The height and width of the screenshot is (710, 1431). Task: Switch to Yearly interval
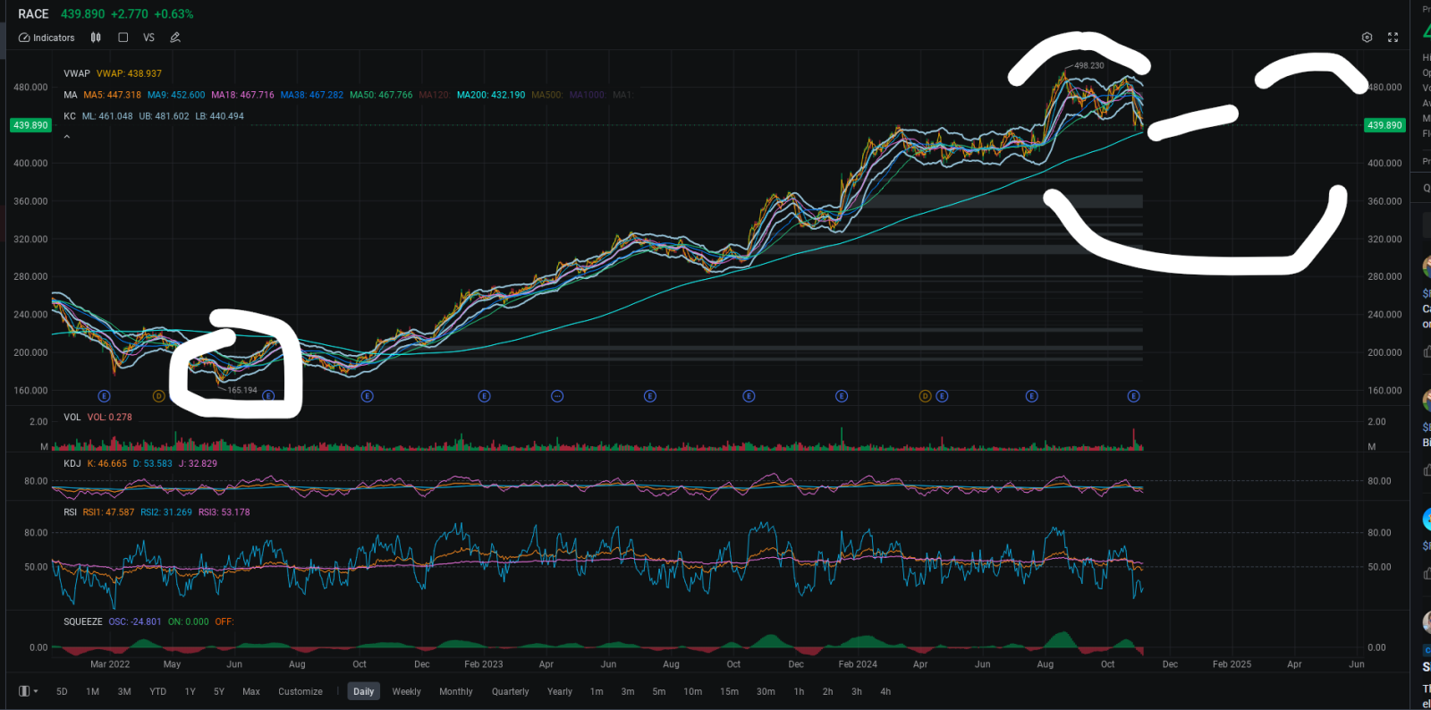click(x=560, y=691)
